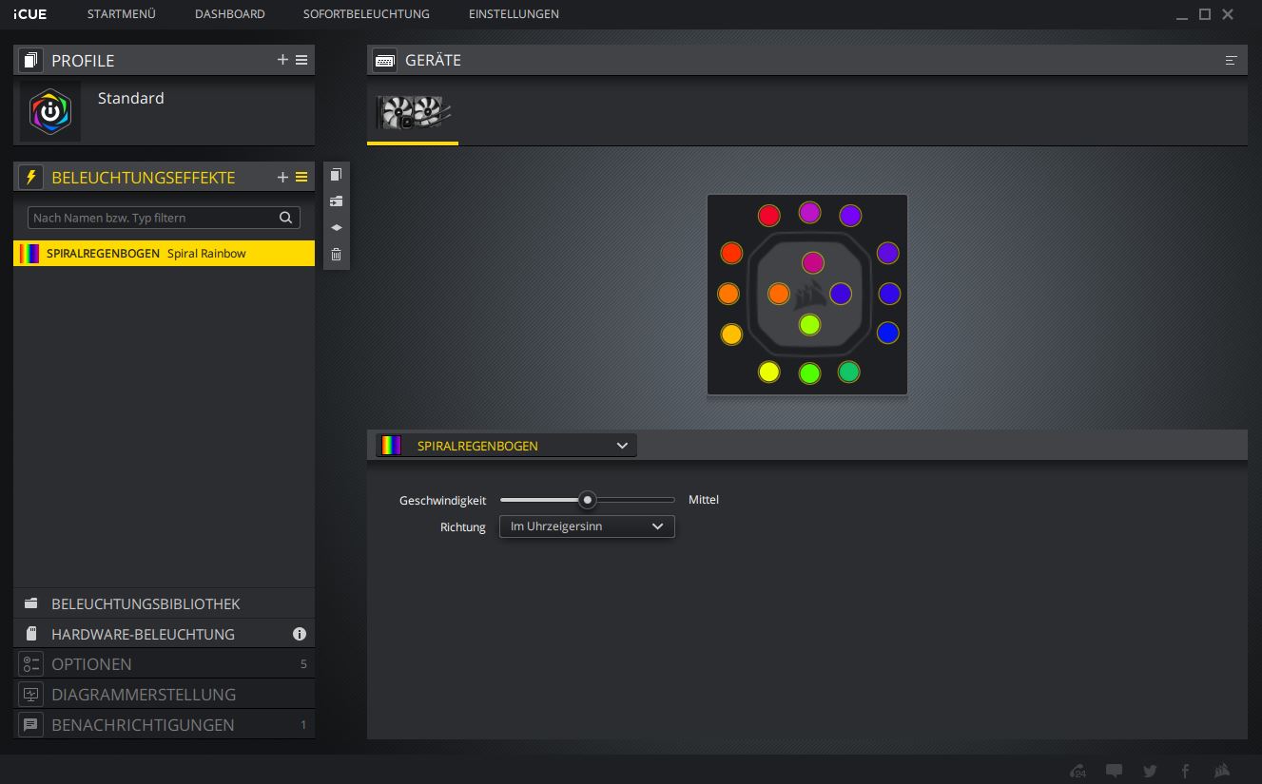Open the Profile panel menu icon
The width and height of the screenshot is (1262, 784).
click(x=301, y=60)
